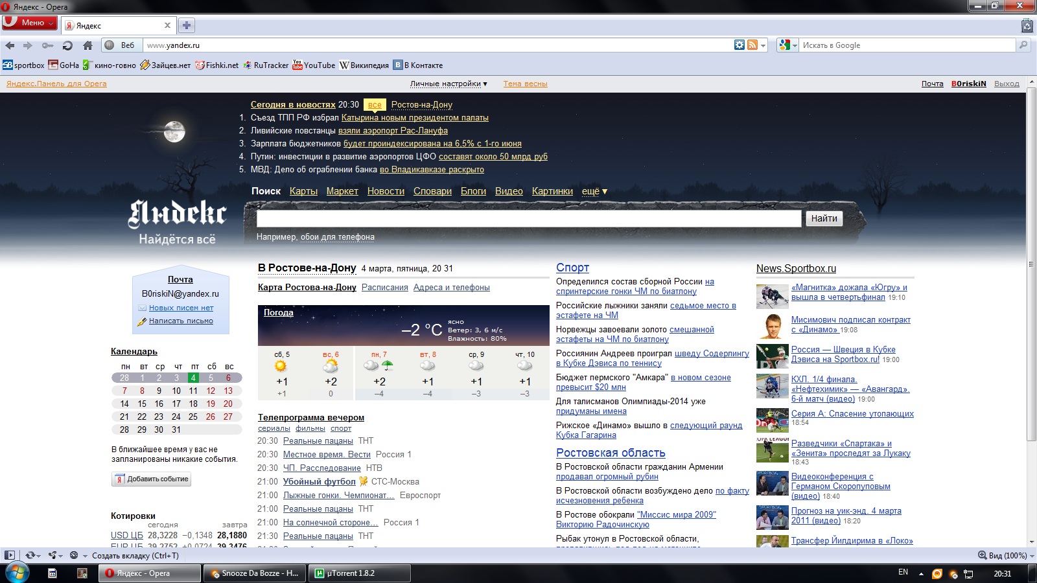The height and width of the screenshot is (583, 1037).
Task: Open the Ростовская область heading
Action: [611, 453]
